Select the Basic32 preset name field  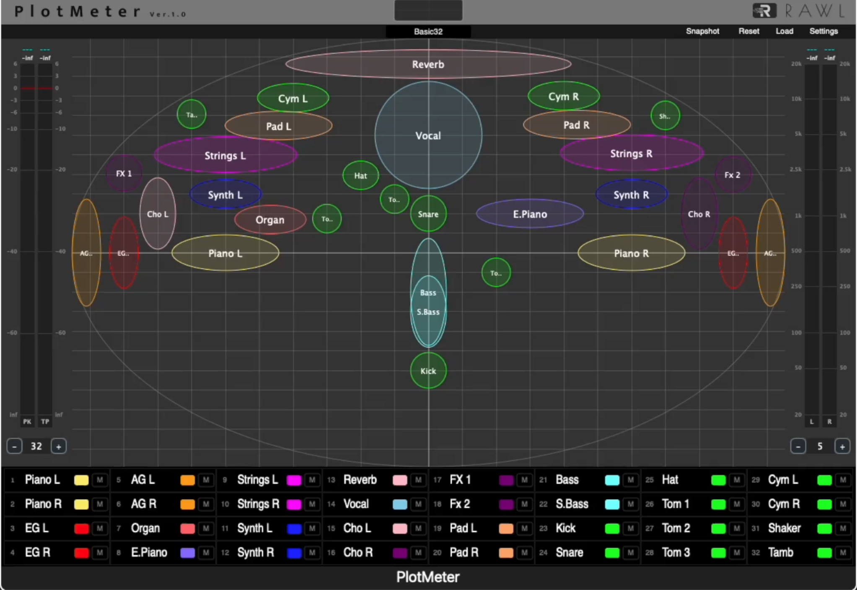click(428, 31)
